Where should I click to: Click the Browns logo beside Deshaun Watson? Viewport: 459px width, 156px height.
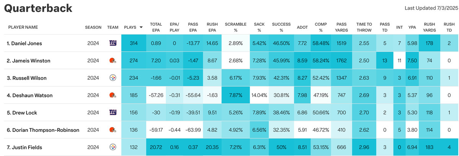pos(112,95)
